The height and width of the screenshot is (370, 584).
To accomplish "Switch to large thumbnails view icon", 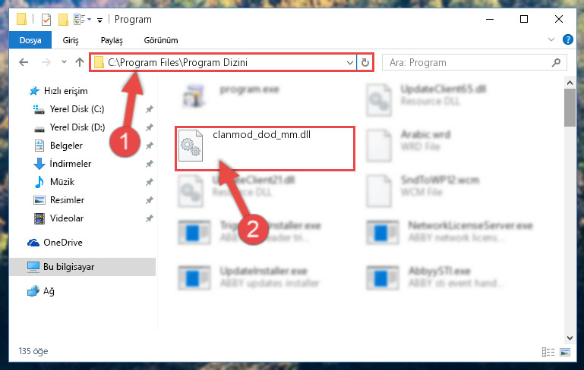I will tap(565, 351).
